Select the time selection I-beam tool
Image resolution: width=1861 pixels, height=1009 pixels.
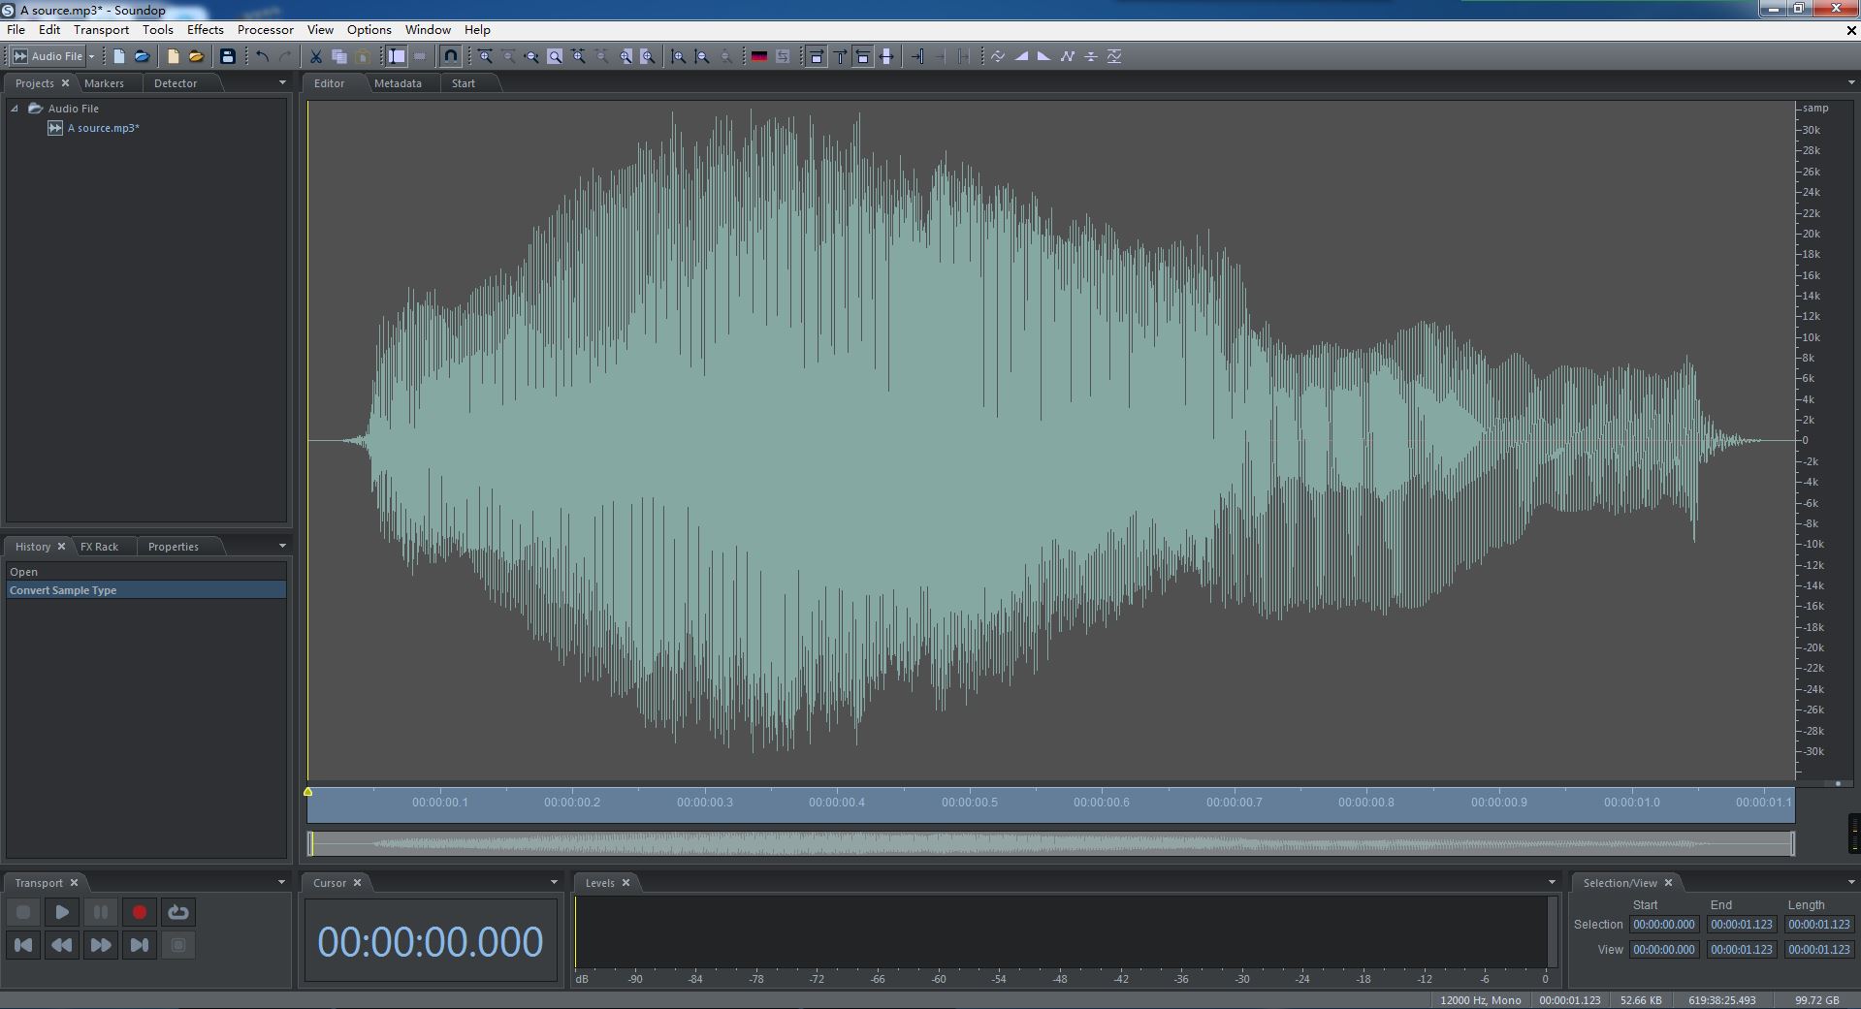[397, 56]
